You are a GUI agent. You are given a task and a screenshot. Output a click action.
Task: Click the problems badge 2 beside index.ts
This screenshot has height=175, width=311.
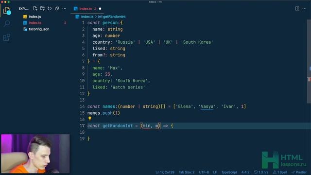point(65,23)
